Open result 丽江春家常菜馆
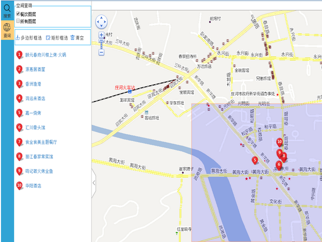Screen dimensions: 322x242 point(39,157)
